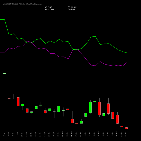Select the 22 May date label

(x=126, y=134)
